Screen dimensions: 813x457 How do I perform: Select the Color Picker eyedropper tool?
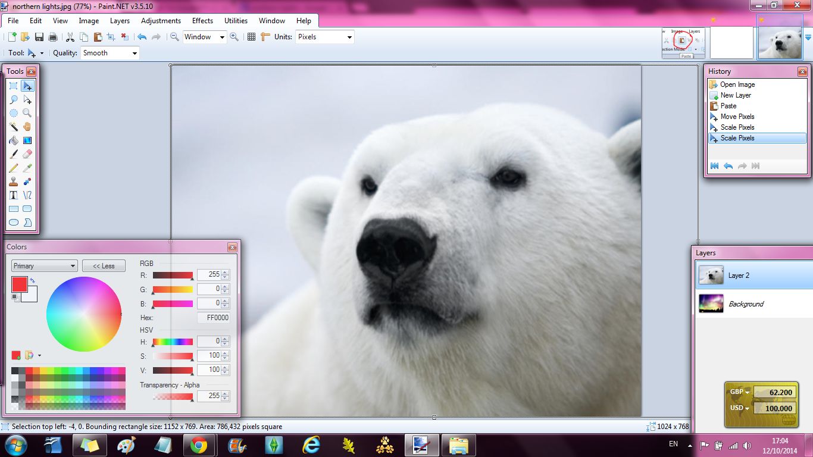[27, 168]
